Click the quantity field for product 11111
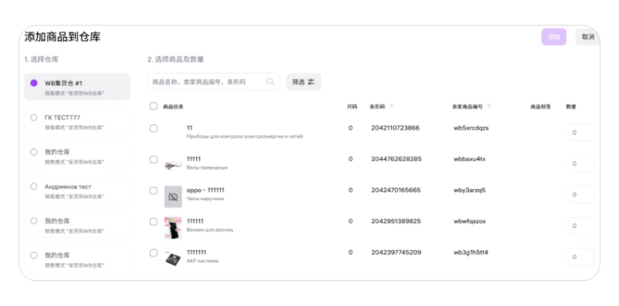 coord(581,164)
